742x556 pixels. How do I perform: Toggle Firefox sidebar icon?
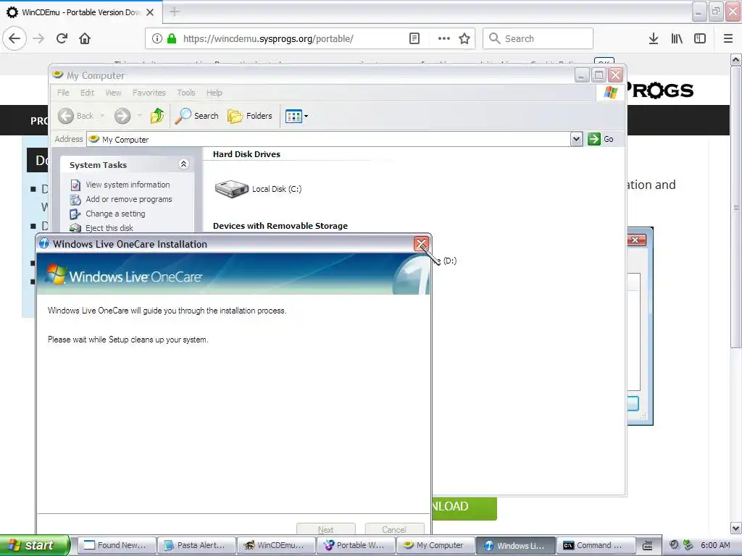tap(700, 38)
